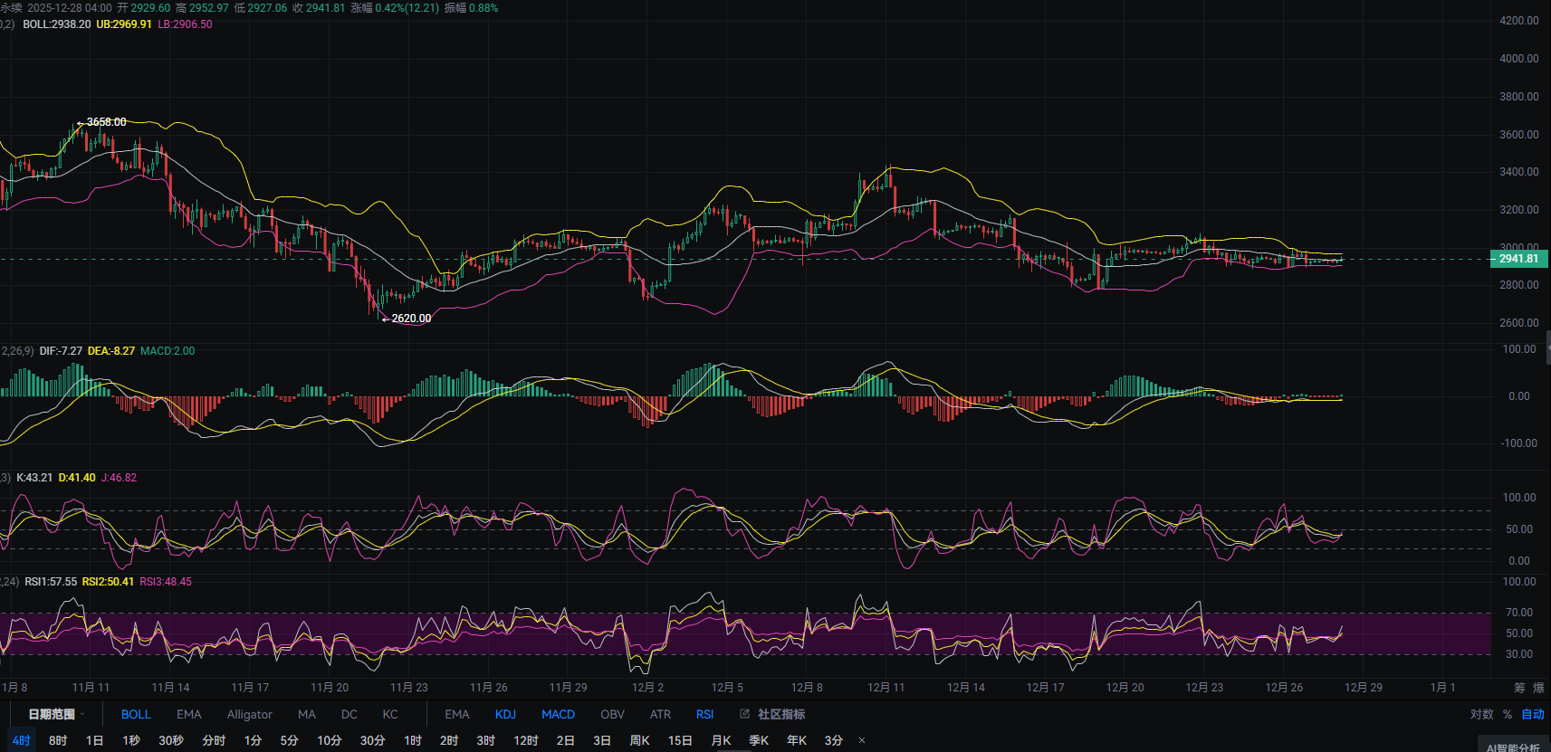Enable the Alligator overlay indicator
This screenshot has height=752, width=1551.
pos(249,714)
